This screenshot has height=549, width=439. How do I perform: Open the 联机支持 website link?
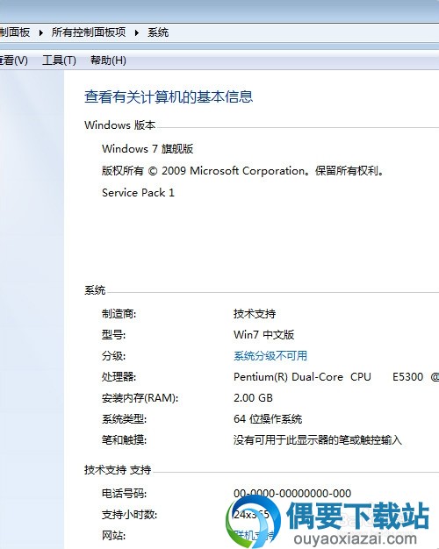(x=254, y=535)
